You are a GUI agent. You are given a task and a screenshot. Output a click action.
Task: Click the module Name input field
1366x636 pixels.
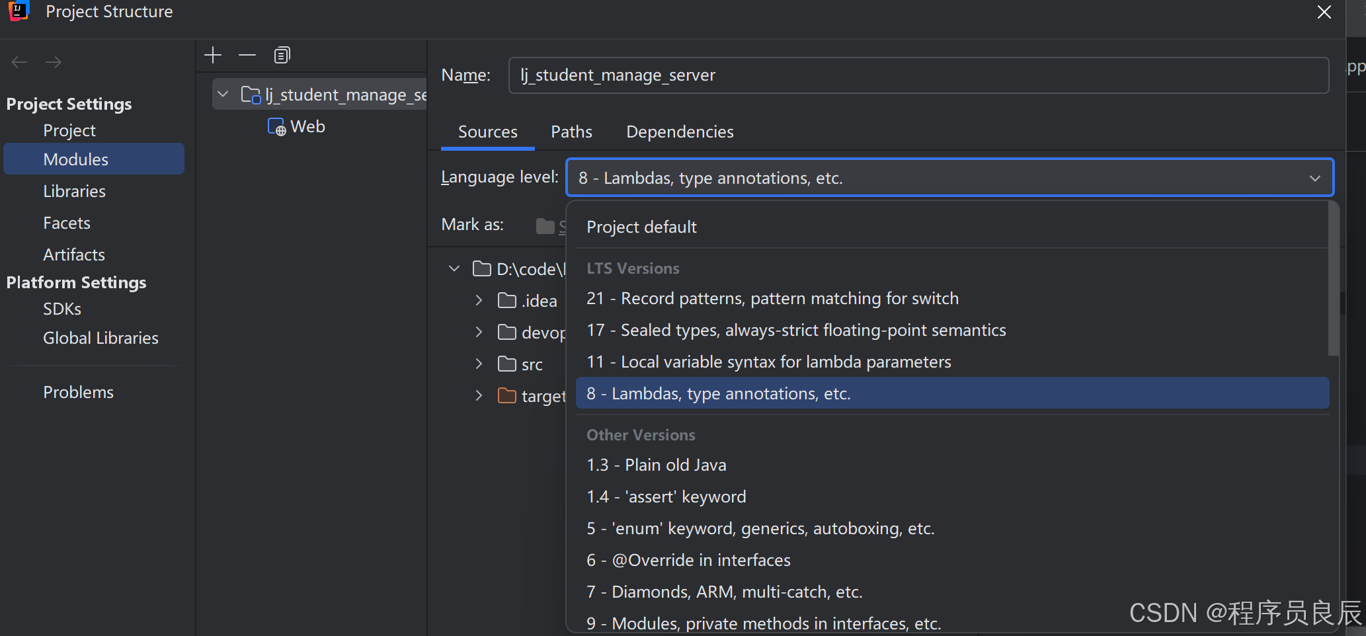point(918,75)
